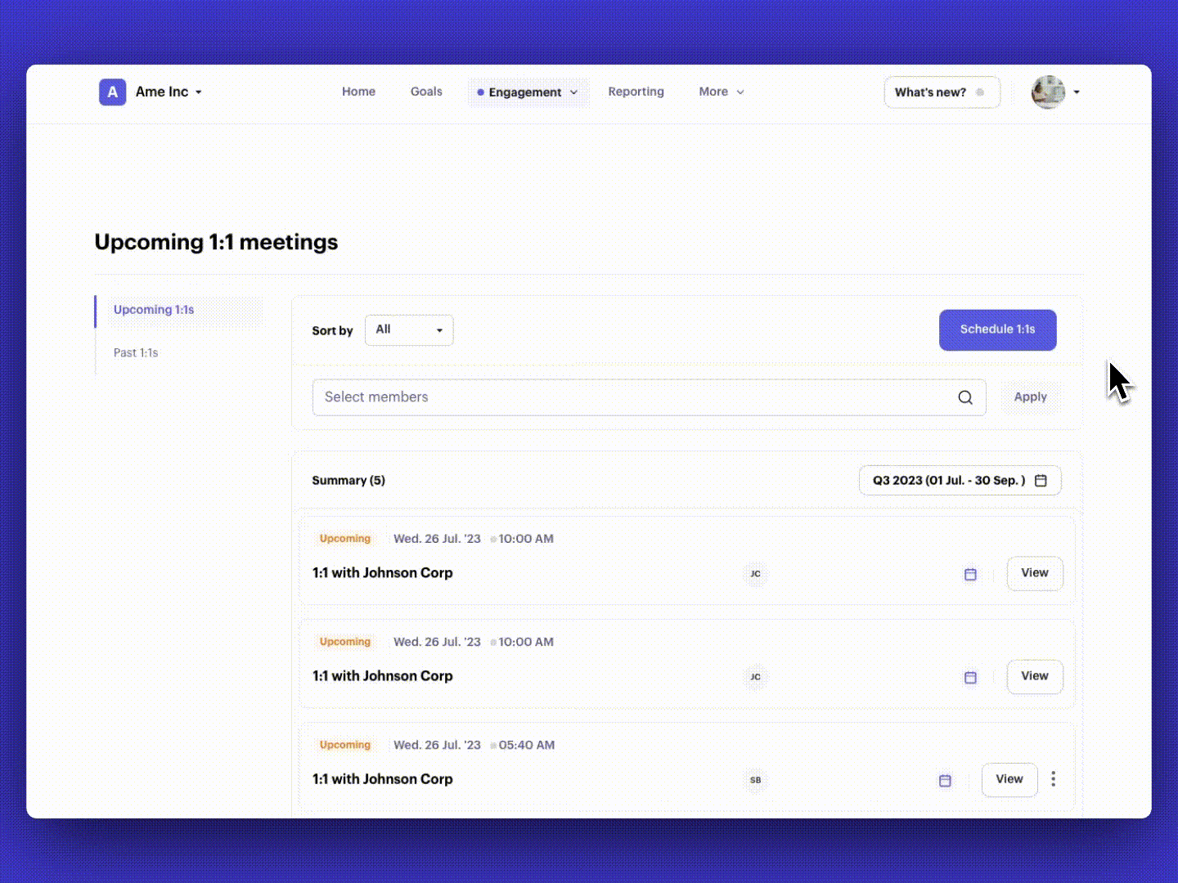Open the Goals tab

(426, 92)
